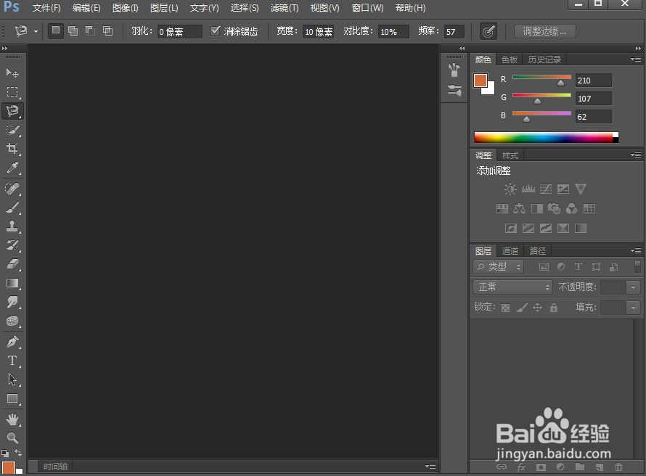Choose Add to Selection mode

73,31
